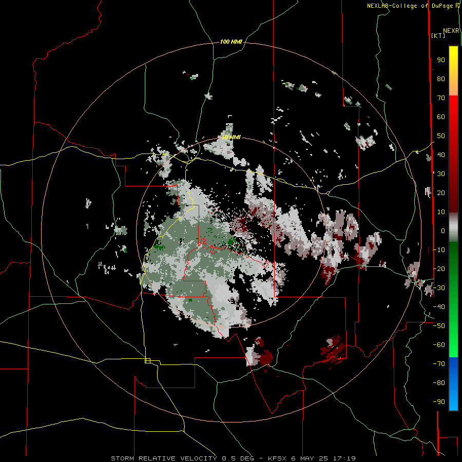This screenshot has height=462, width=462.
Task: Click the 90 value on velocity scale
Action: 441,60
